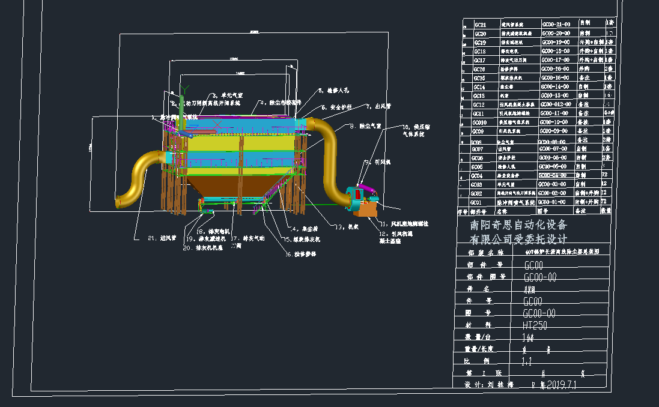This screenshot has height=407, width=659.
Task: Select the red X marker on top platform
Action: tap(218, 122)
